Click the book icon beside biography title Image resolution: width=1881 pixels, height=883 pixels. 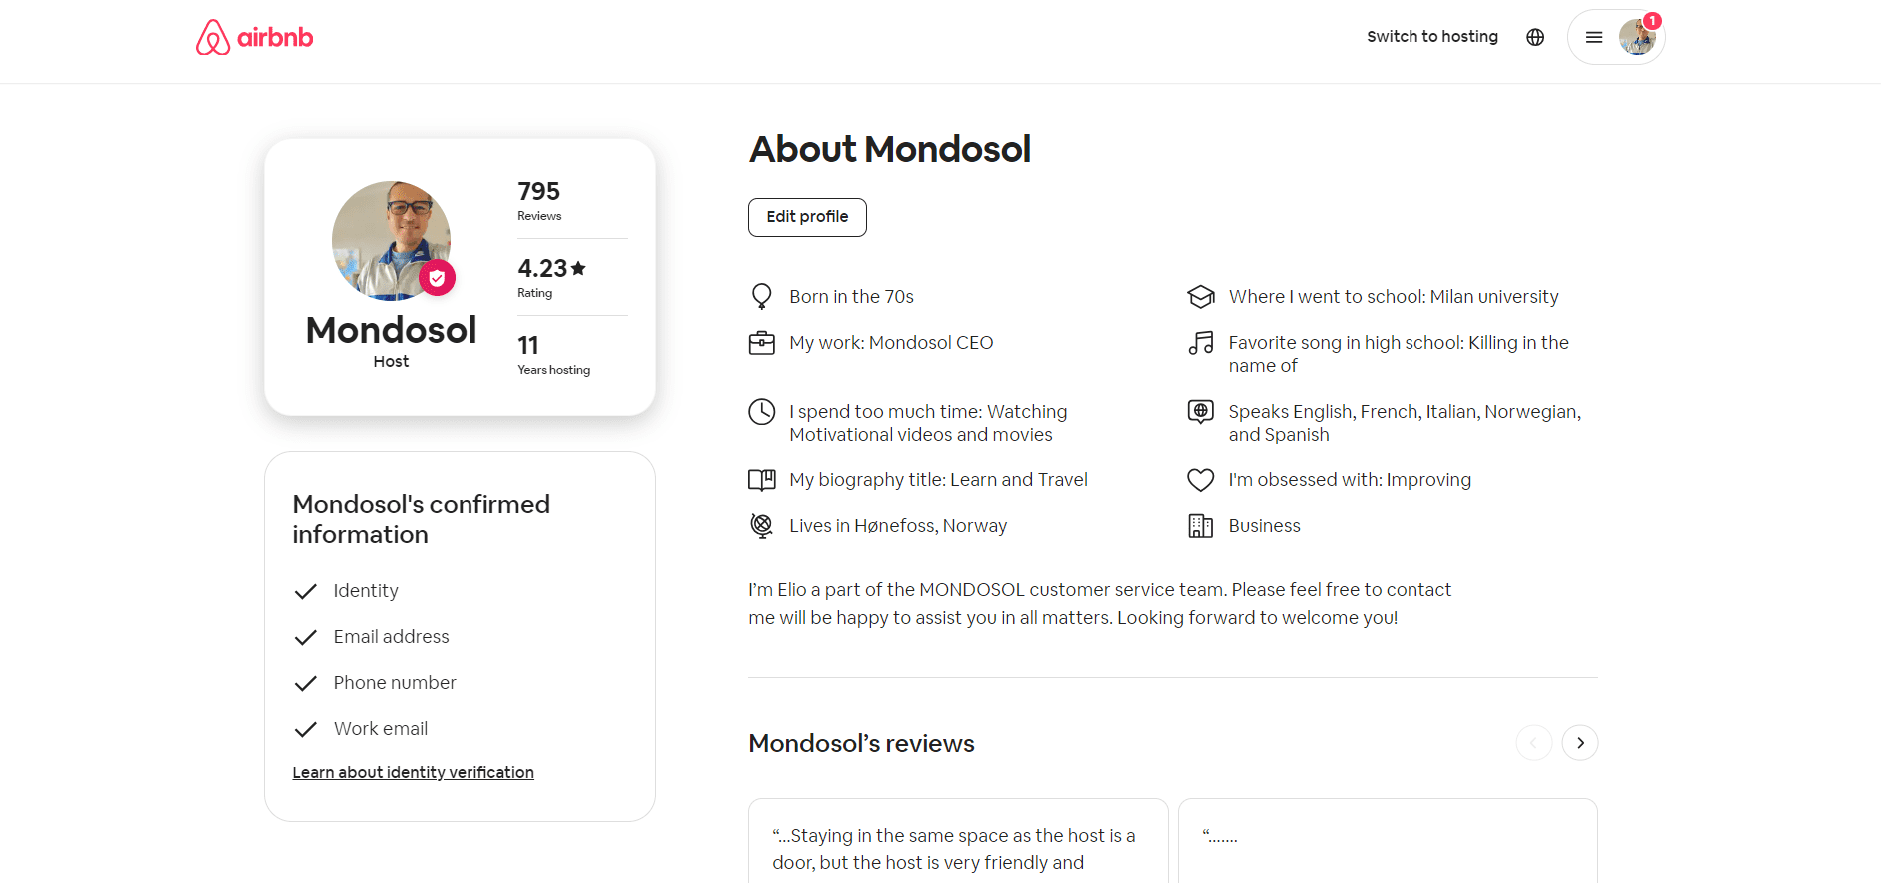[x=762, y=480]
